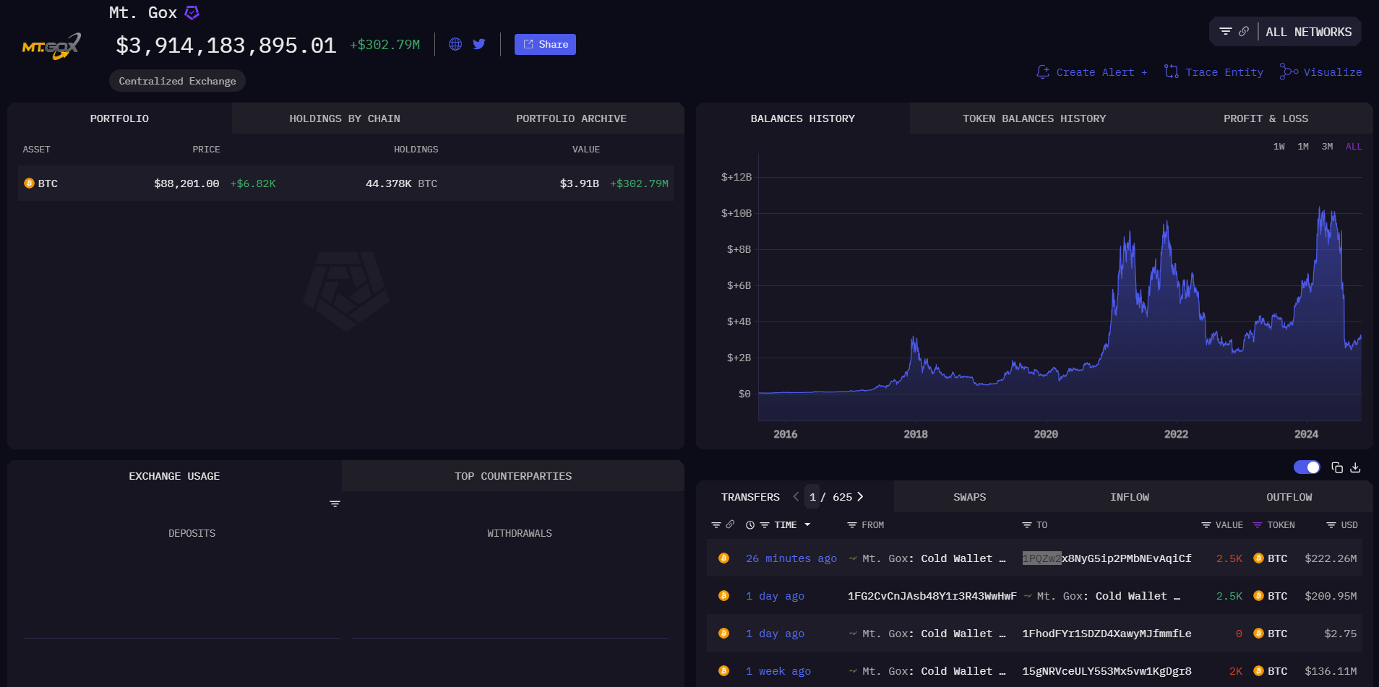Click the filter icon in Exchange Usage panel

[x=335, y=504]
